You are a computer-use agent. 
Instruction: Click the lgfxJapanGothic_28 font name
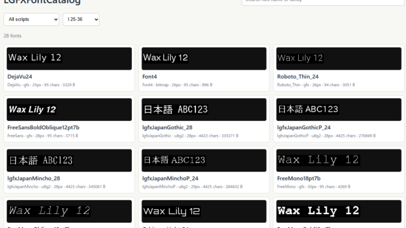(167, 127)
